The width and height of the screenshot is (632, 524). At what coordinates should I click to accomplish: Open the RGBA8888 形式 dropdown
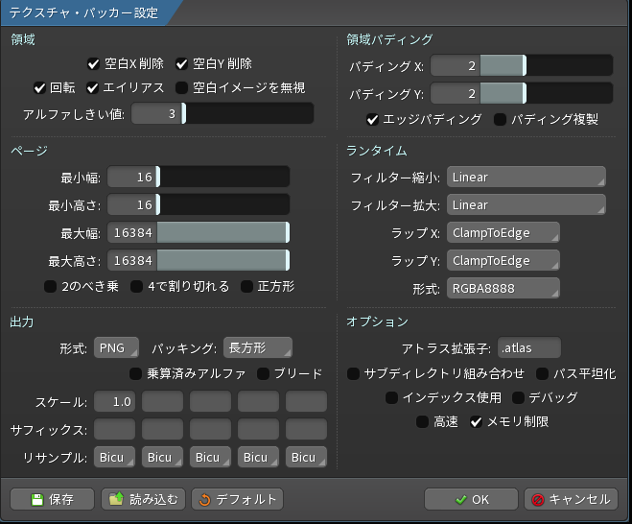coord(503,289)
